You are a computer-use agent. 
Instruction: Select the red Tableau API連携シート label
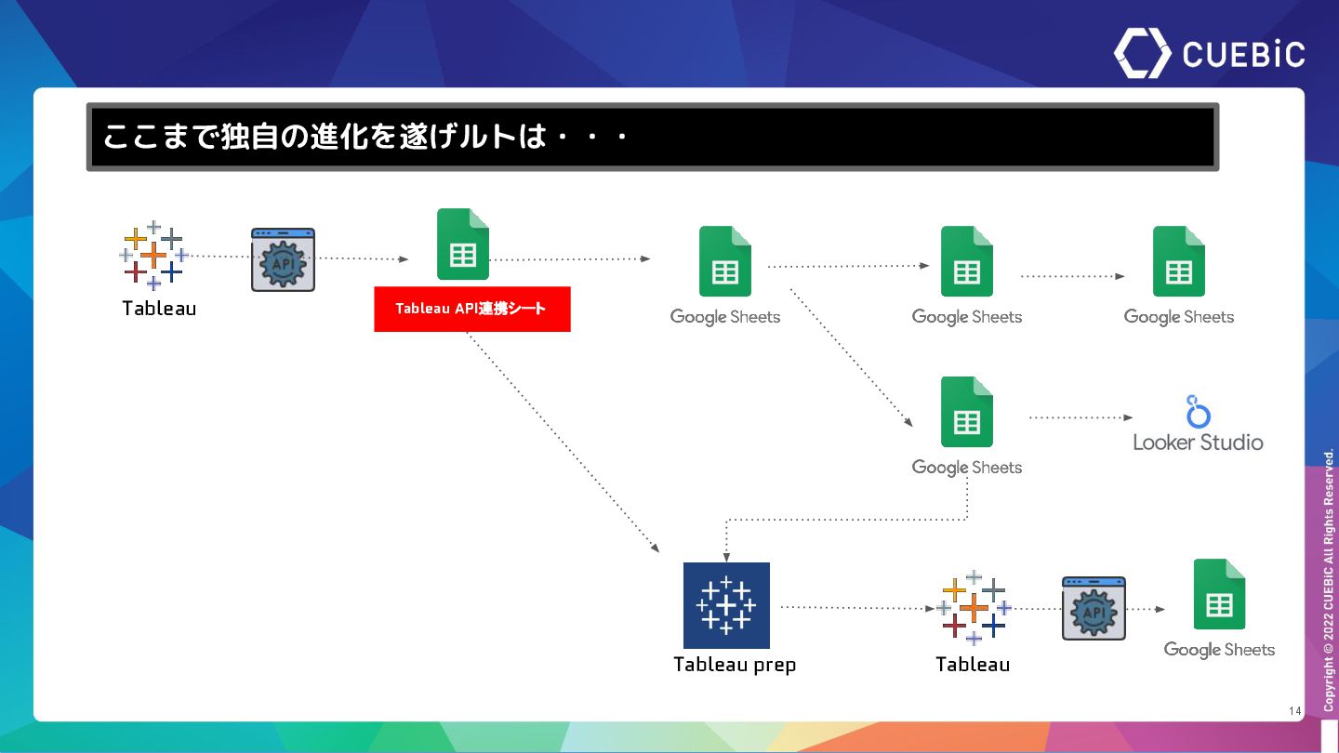[472, 309]
